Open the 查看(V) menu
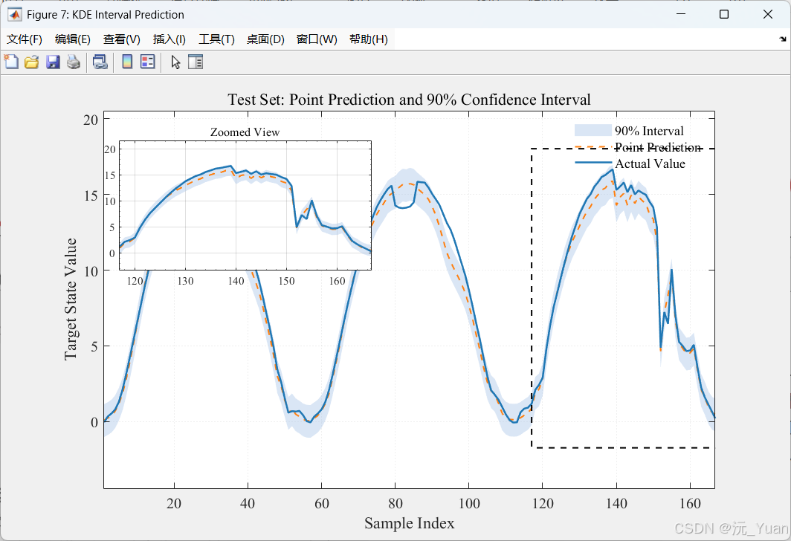Image resolution: width=791 pixels, height=541 pixels. click(x=122, y=39)
